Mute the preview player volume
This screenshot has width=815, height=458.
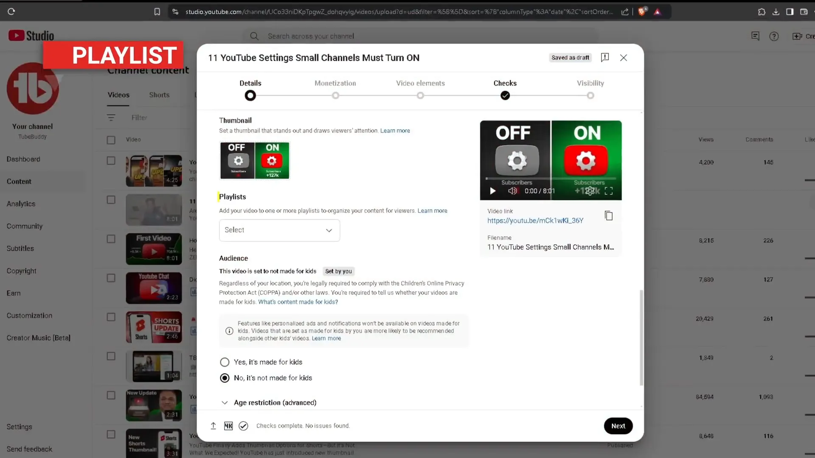(513, 191)
